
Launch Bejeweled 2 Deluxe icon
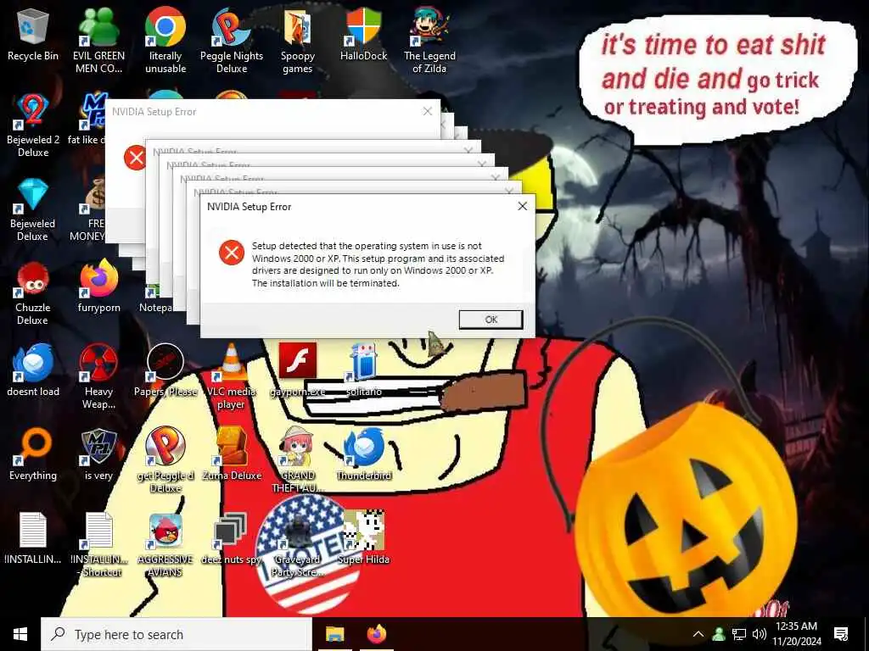click(33, 125)
